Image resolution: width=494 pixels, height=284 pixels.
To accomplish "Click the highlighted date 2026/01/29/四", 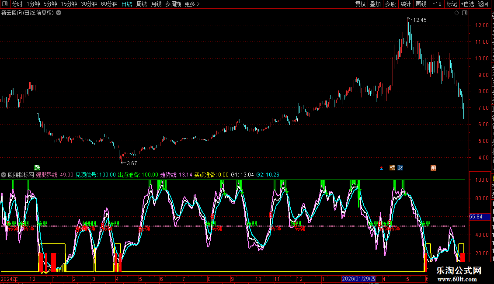I will coord(358,279).
